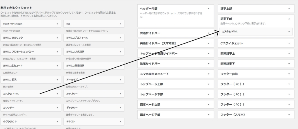Click the ヘッダー内部 area description text
298x129 pixels.
(x=171, y=15)
